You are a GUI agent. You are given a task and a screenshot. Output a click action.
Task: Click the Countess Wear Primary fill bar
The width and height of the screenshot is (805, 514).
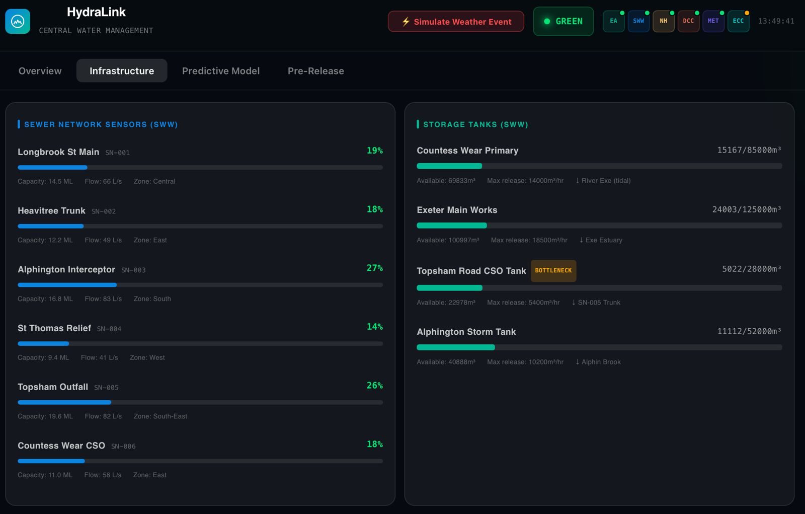(x=599, y=166)
